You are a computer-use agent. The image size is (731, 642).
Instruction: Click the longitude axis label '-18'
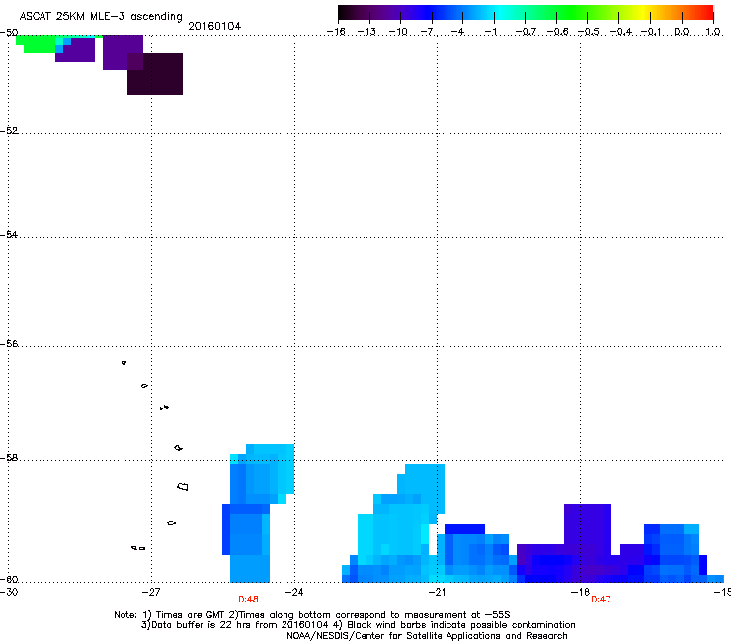click(580, 592)
